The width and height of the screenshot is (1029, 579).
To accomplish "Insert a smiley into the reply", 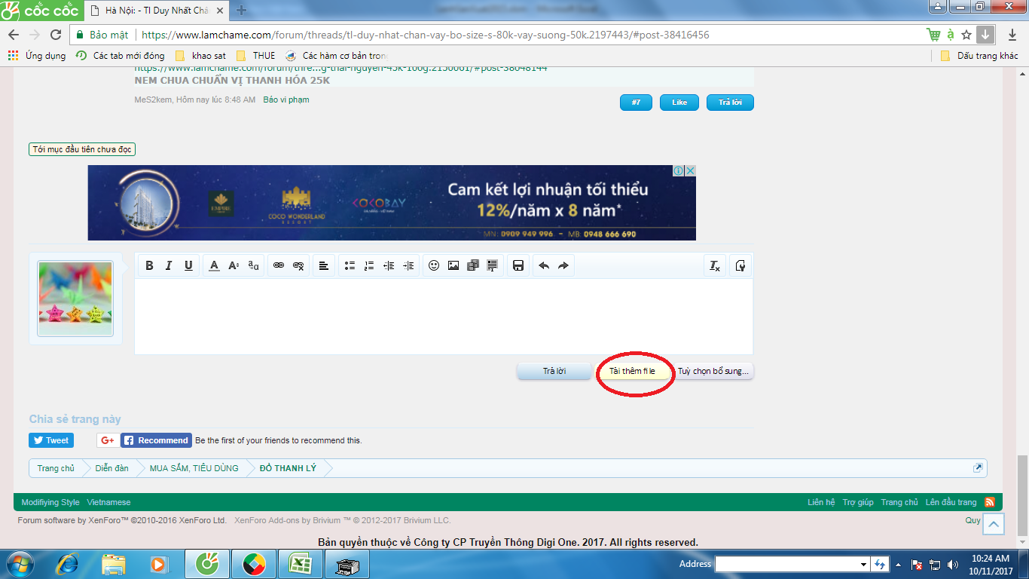I will [x=434, y=265].
